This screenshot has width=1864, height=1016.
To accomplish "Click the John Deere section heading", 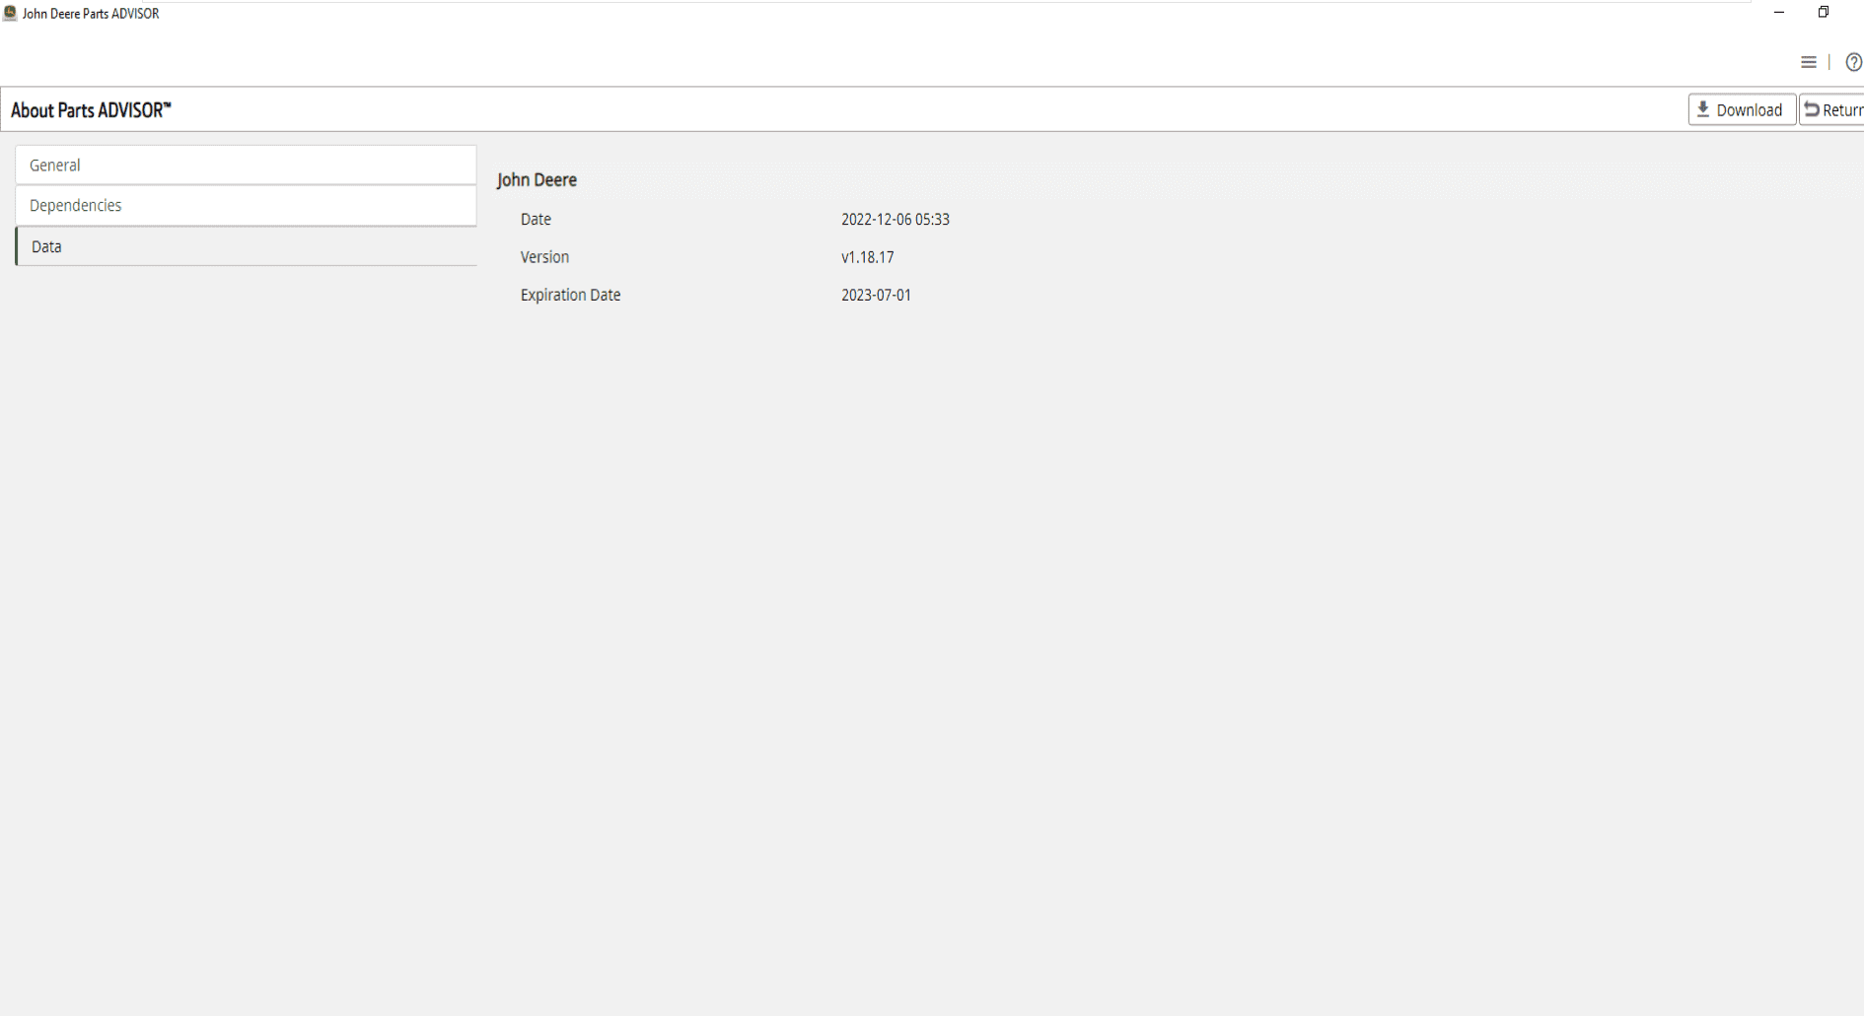I will coord(537,179).
